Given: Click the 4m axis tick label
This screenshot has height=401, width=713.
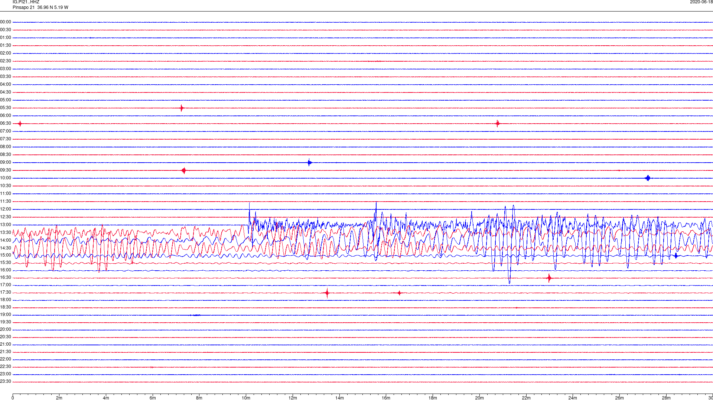Looking at the screenshot, I should 106,398.
